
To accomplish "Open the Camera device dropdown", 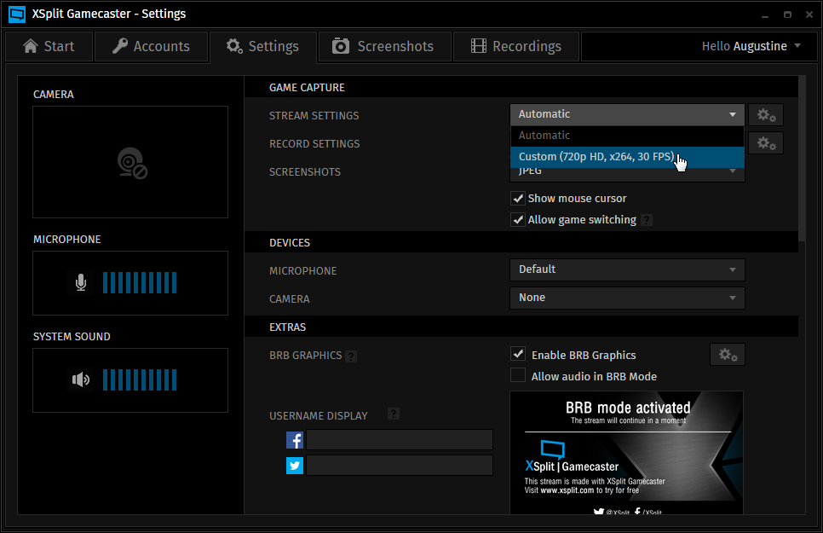I will tap(627, 298).
